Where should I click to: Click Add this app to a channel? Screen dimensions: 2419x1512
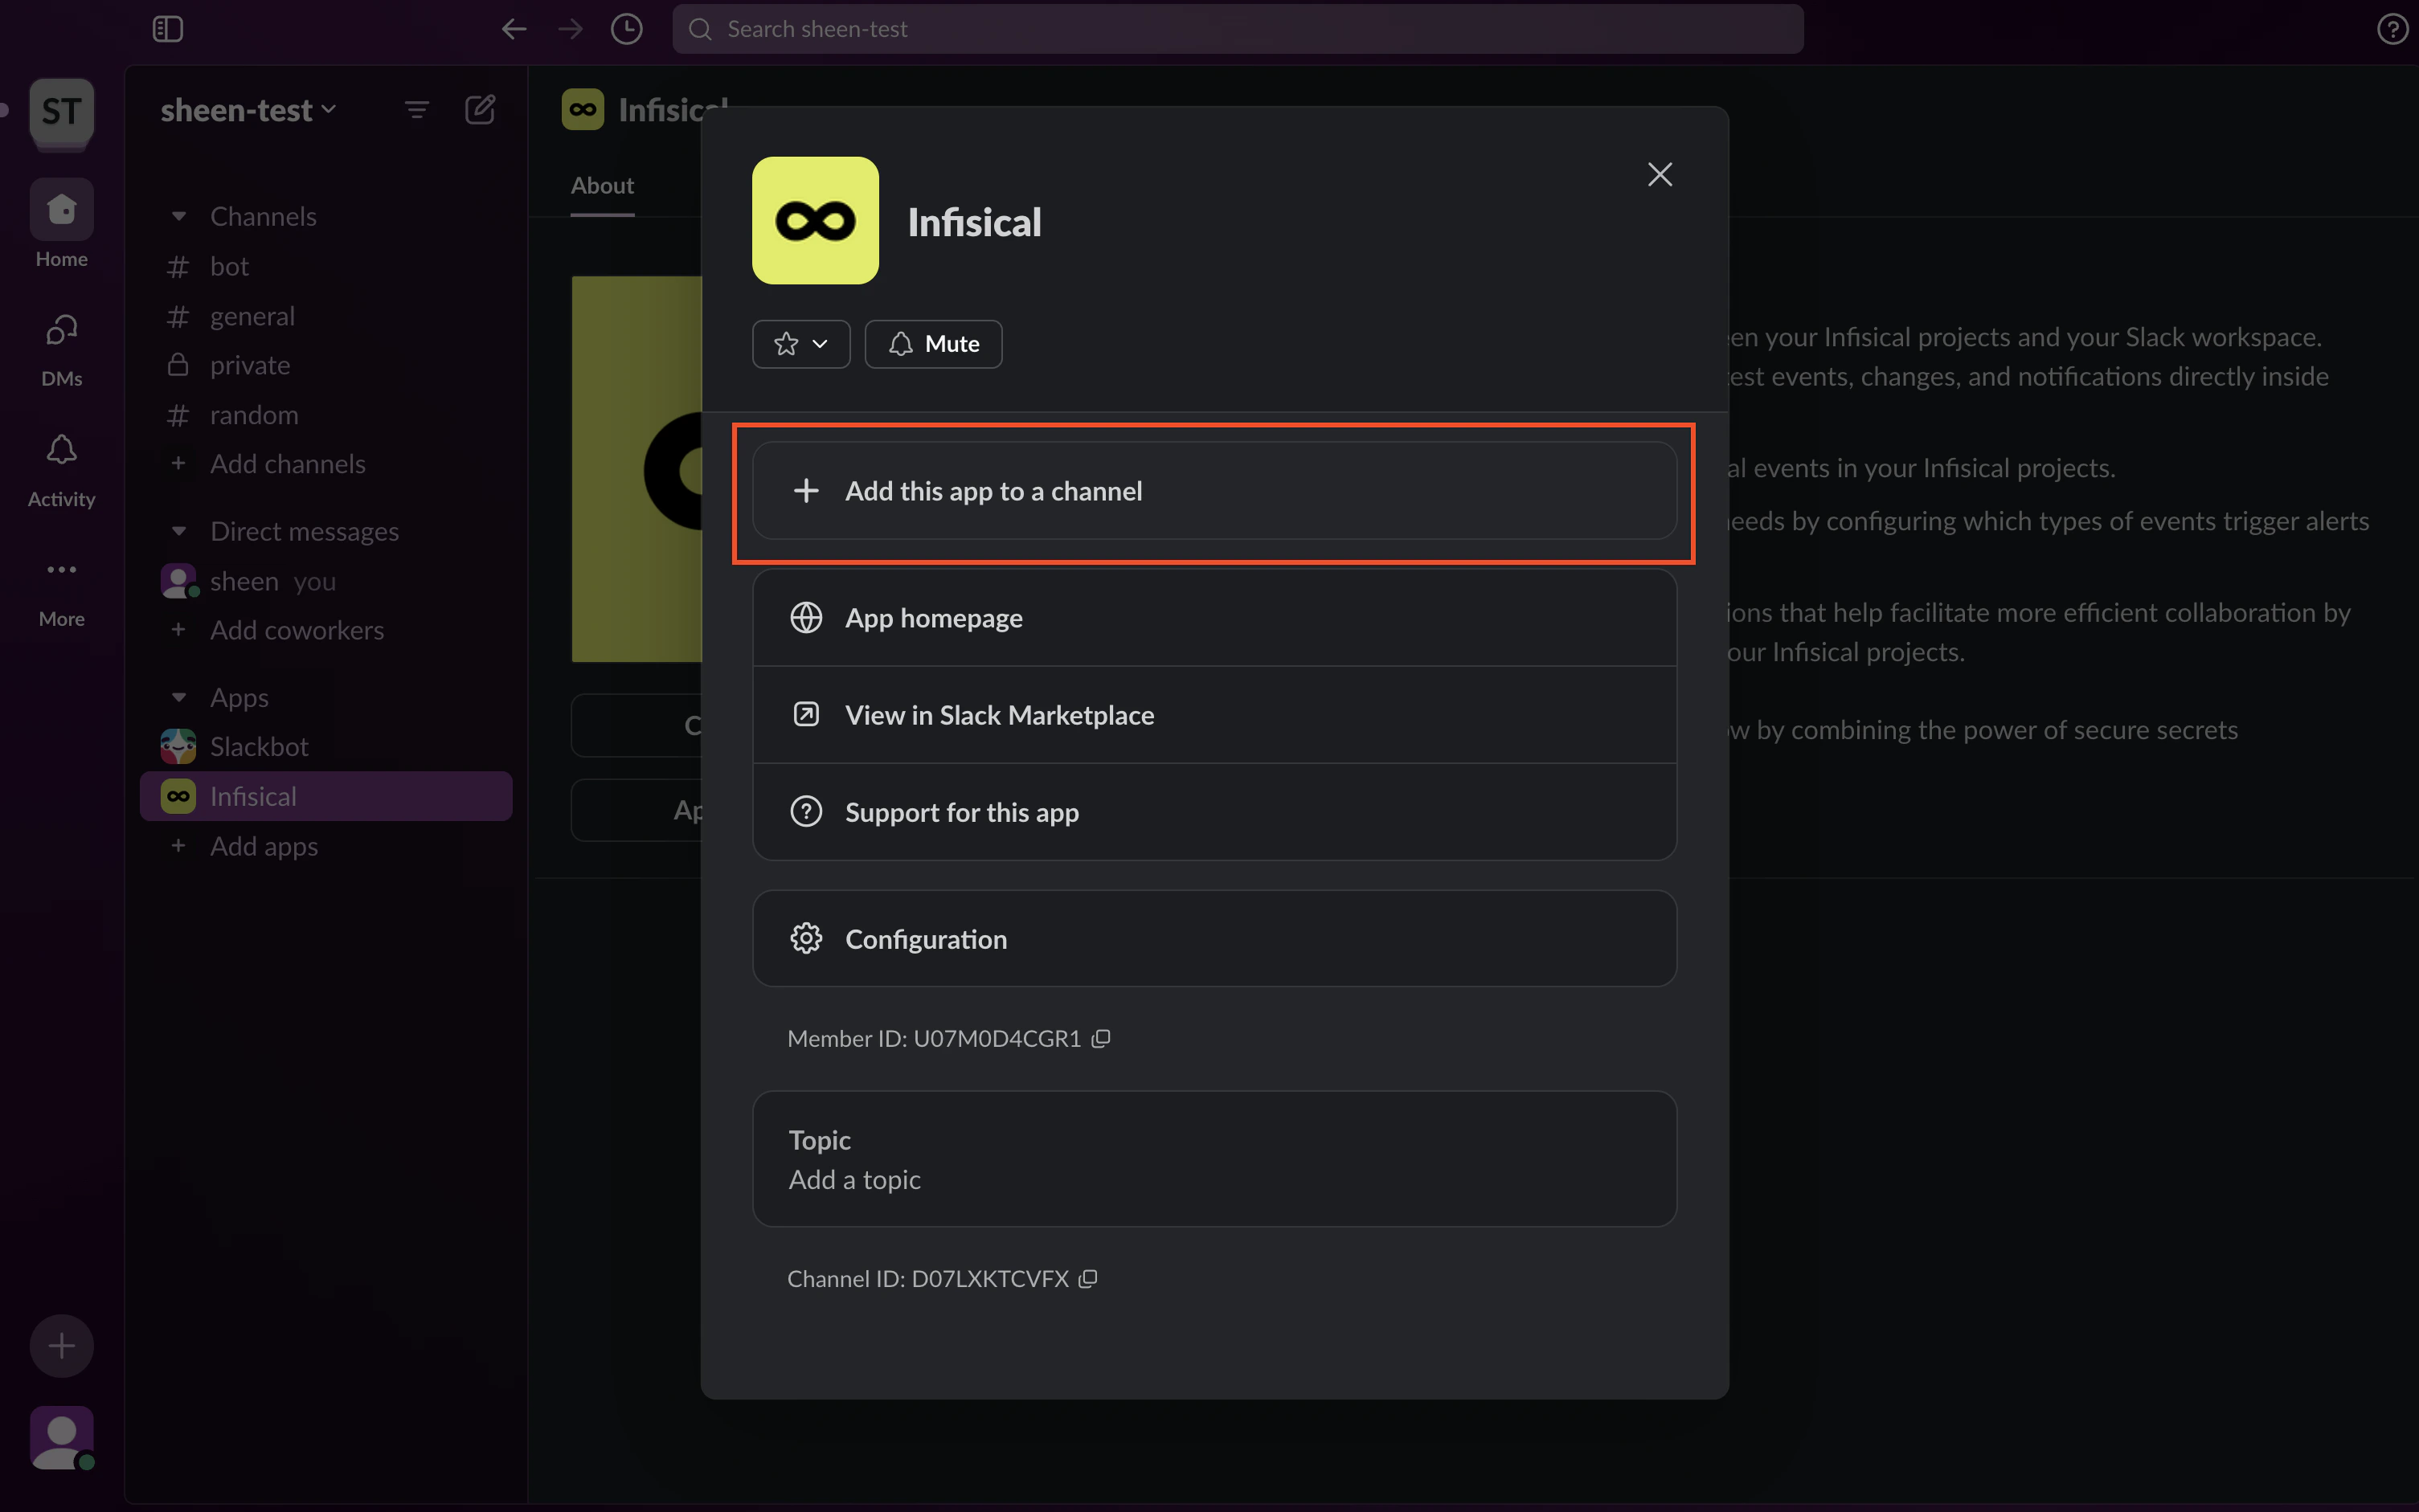(x=1214, y=491)
